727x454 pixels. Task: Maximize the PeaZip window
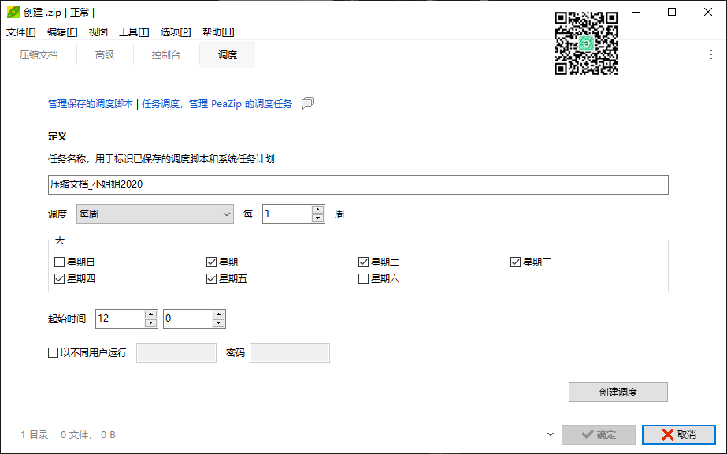pyautogui.click(x=672, y=12)
